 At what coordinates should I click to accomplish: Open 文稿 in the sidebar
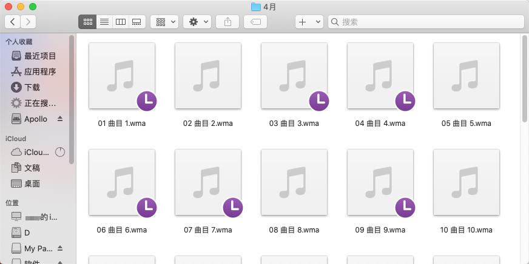point(25,168)
